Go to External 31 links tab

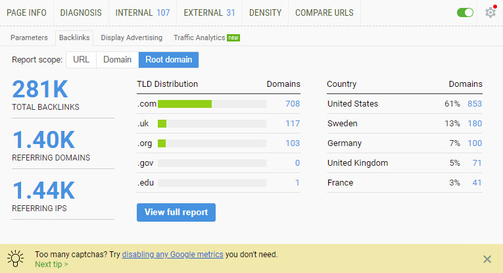[209, 12]
